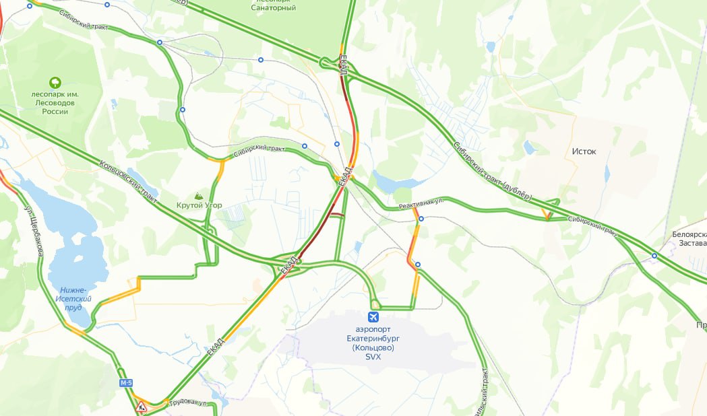
Task: Select the Нижне-Исетский пруд lake label
Action: tap(73, 299)
